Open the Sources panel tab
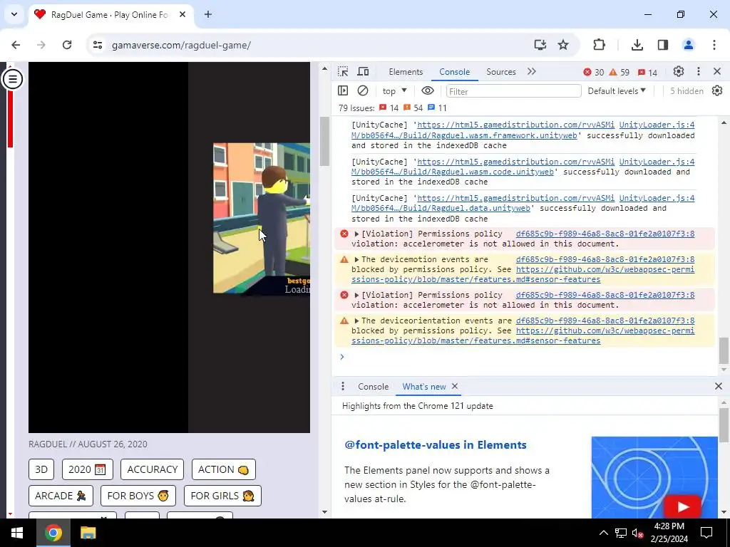Screen dimensions: 730x547 (x=501, y=72)
